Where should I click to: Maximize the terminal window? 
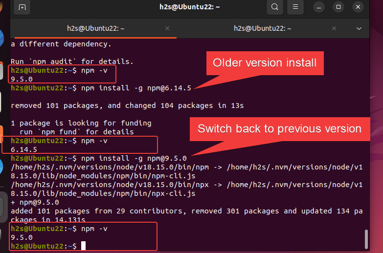(x=338, y=7)
